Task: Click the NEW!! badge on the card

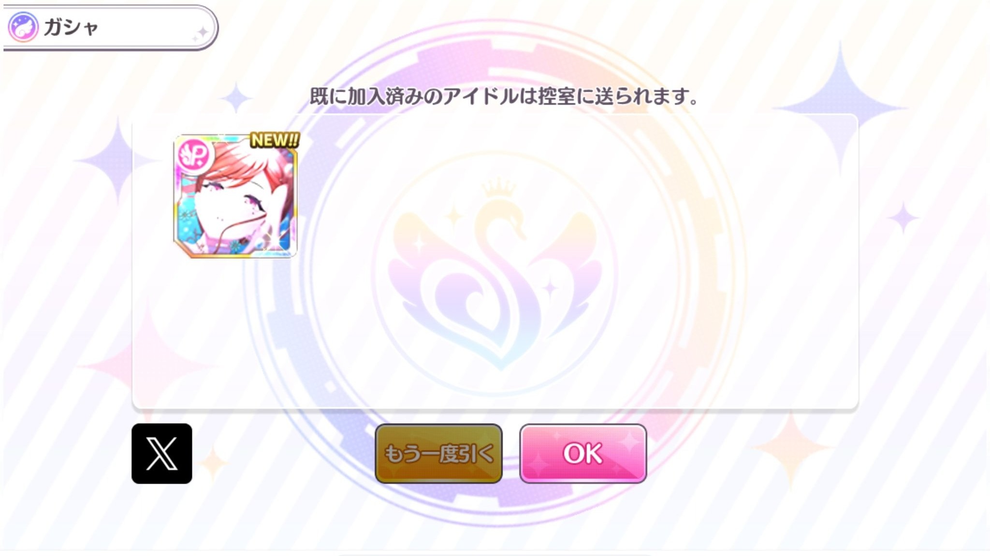Action: (275, 140)
